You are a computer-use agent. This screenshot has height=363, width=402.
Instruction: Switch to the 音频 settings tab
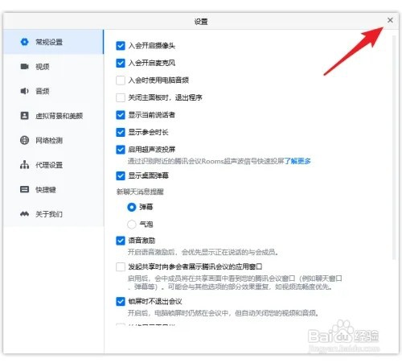click(x=53, y=91)
